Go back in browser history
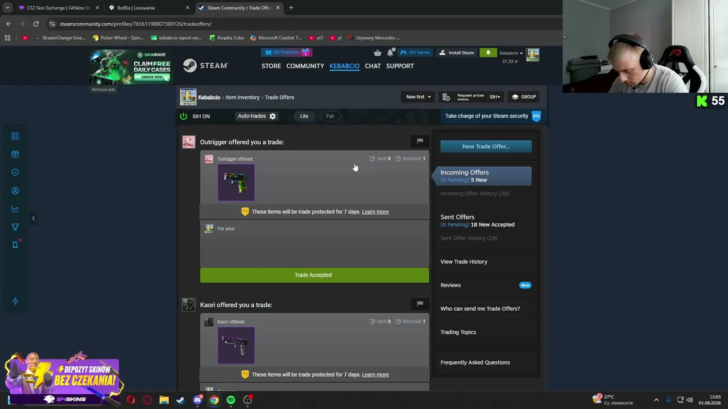Screen dimensions: 728x409 tap(9, 24)
